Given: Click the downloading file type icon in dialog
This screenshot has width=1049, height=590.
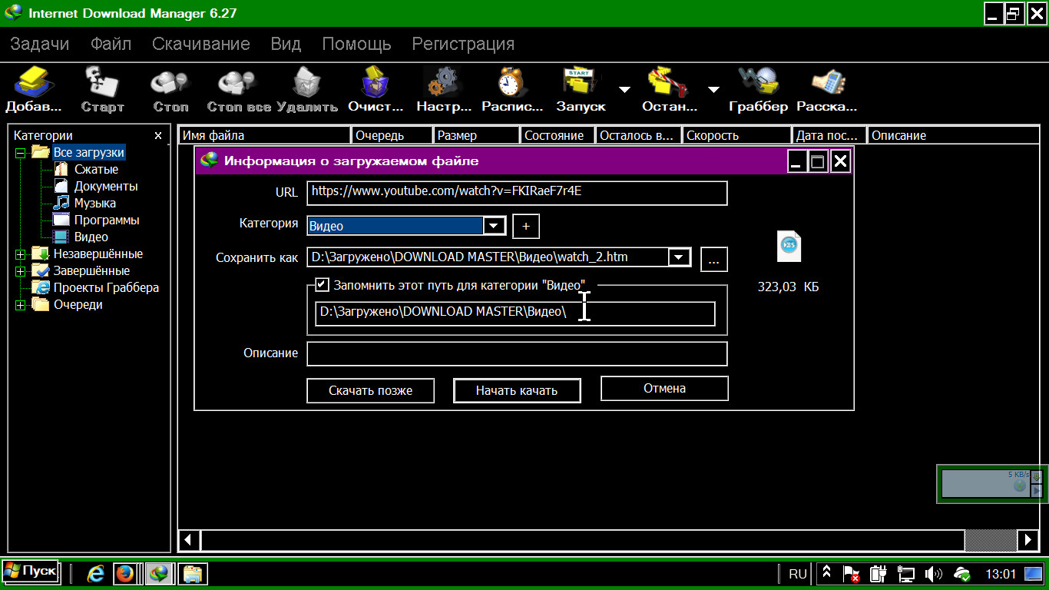Looking at the screenshot, I should 789,246.
